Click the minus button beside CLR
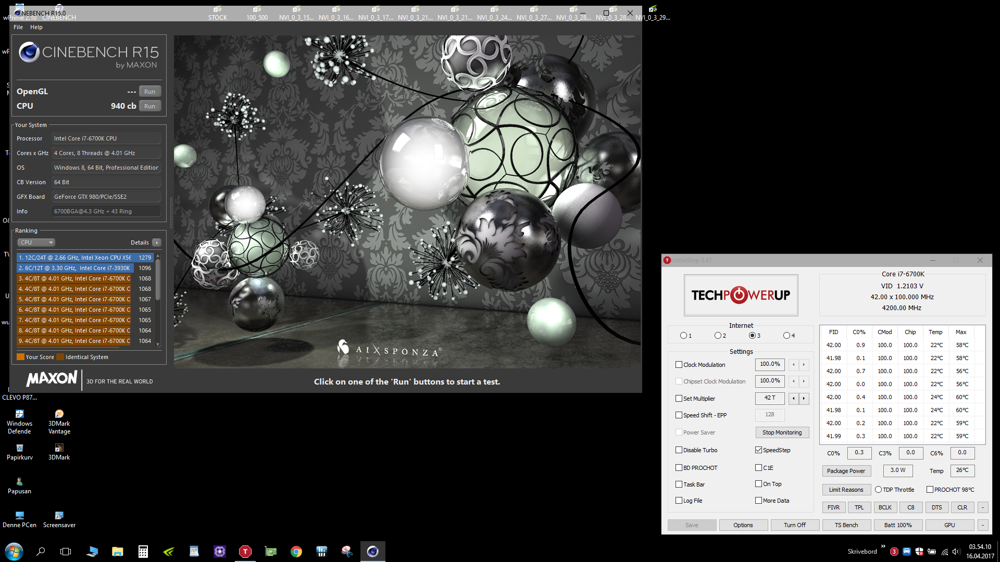 983,507
